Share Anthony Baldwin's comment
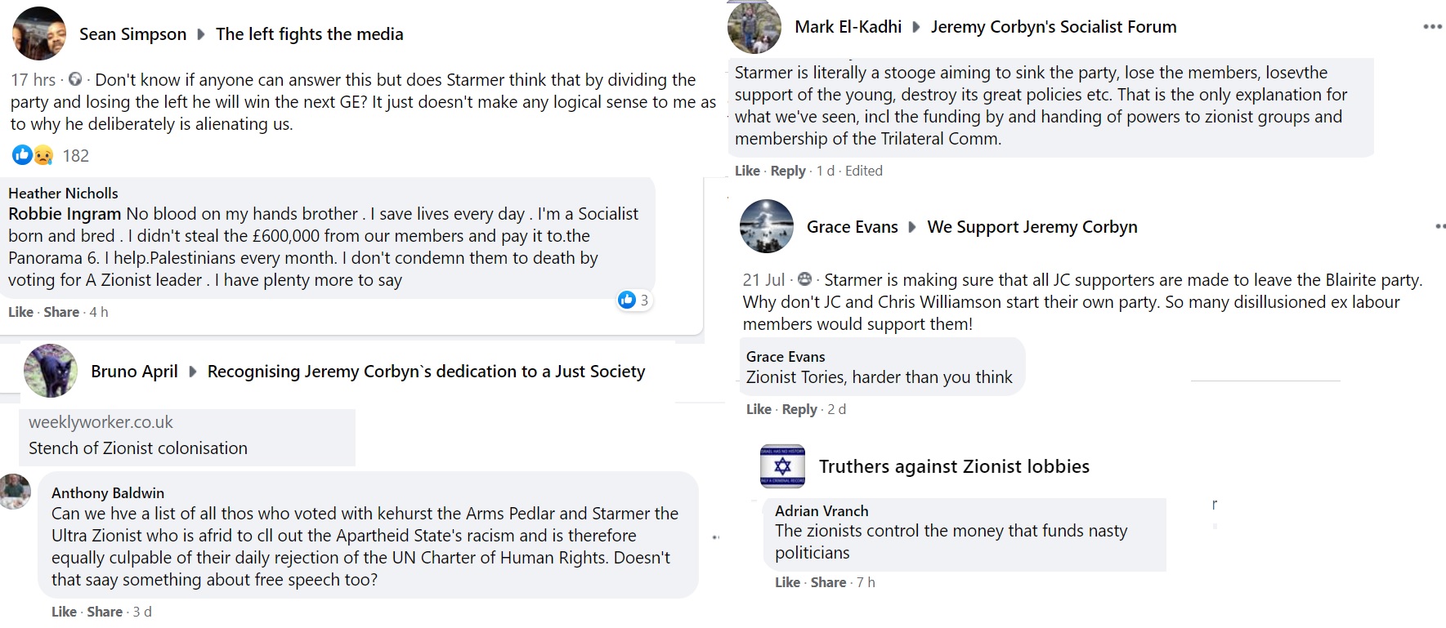This screenshot has height=628, width=1446. coord(105,612)
